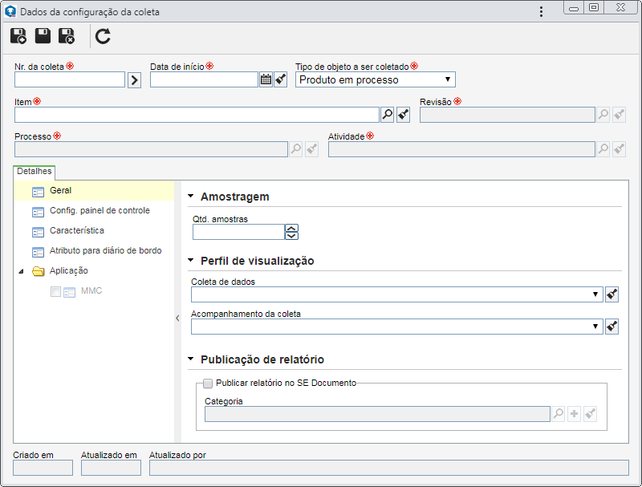Open Config. painel de controle section
Screen dimensions: 642x487
(x=100, y=210)
